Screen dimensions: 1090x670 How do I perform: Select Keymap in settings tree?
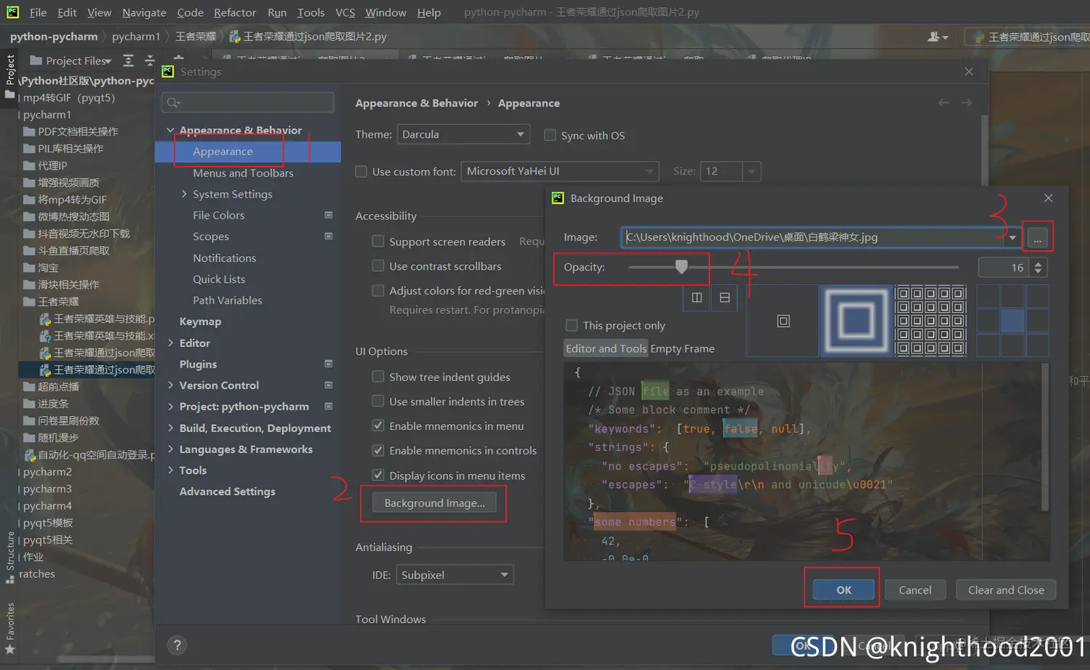coord(200,322)
